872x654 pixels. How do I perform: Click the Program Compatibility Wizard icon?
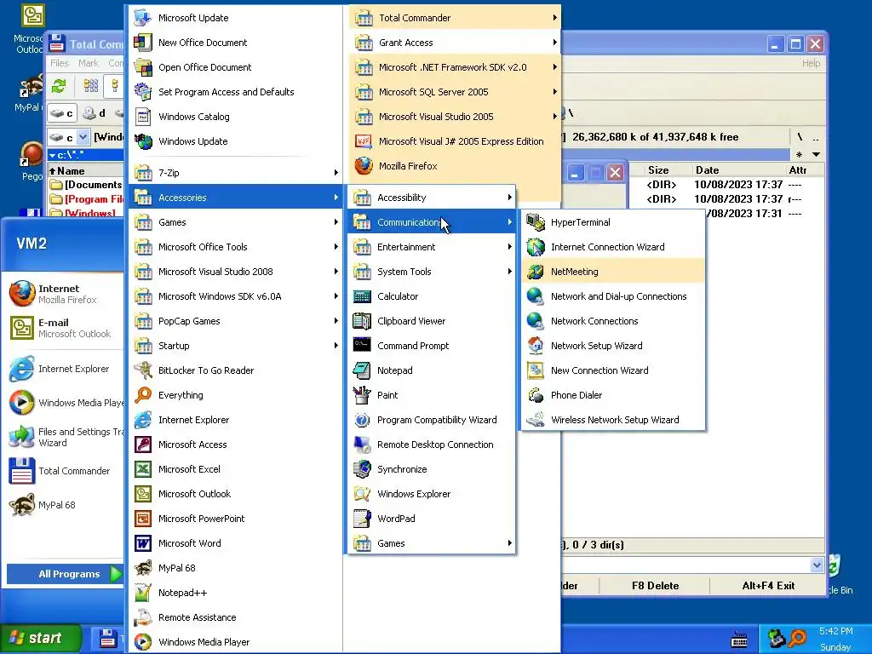click(362, 420)
